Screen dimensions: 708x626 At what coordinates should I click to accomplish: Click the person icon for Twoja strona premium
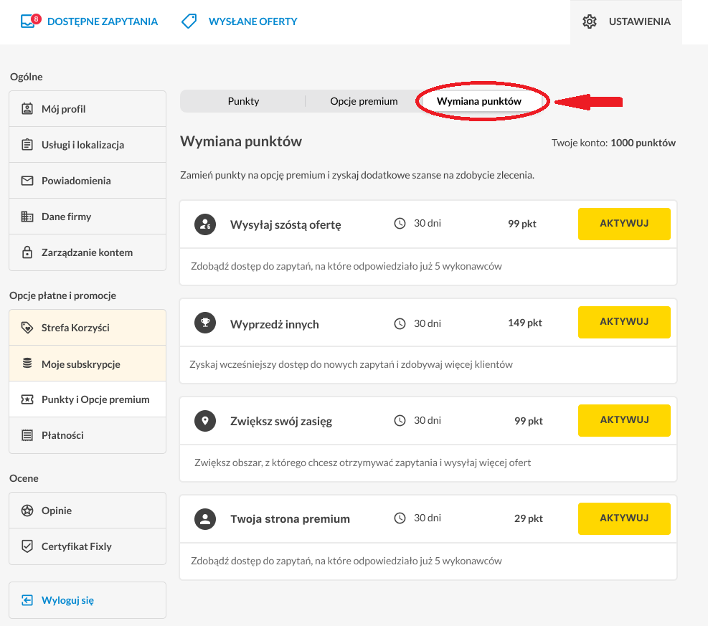coord(205,519)
